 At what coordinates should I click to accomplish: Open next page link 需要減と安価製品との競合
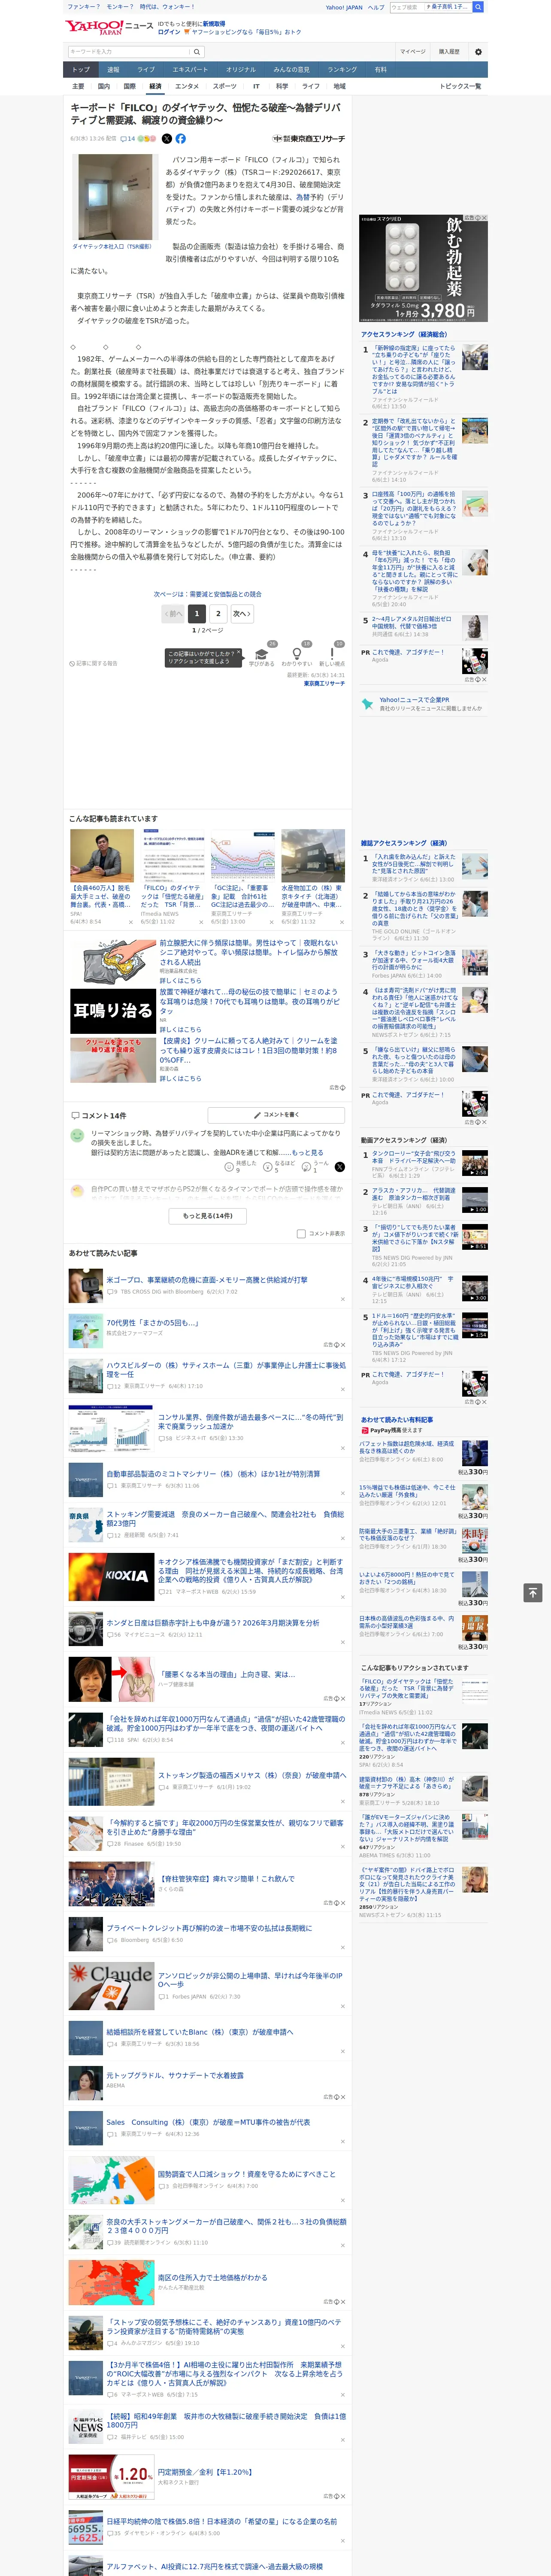point(208,594)
